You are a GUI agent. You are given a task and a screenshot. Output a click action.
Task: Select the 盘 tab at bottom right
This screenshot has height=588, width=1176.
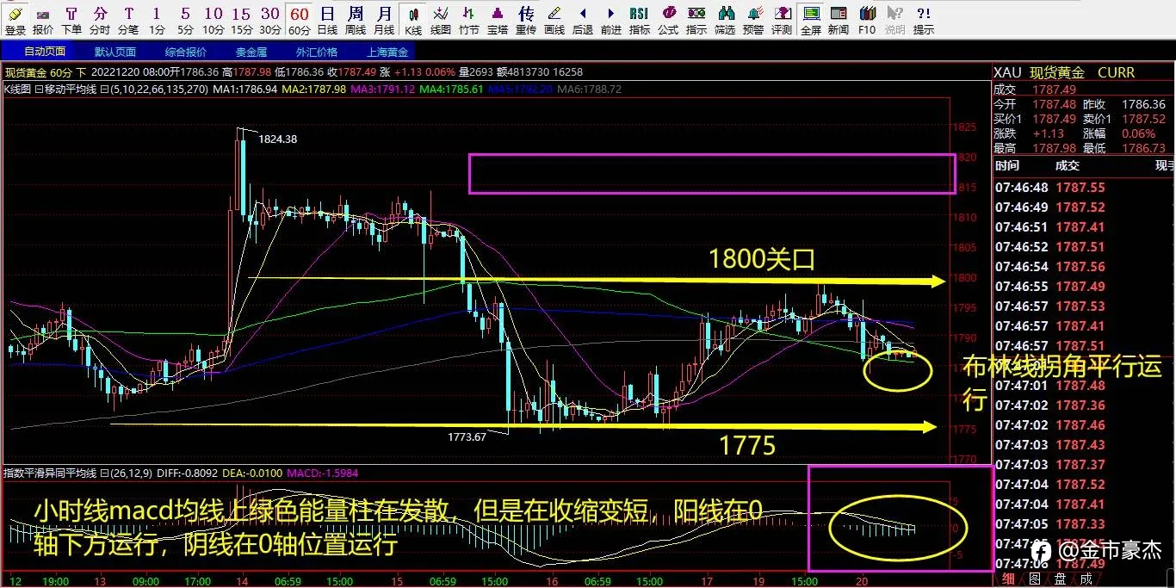click(x=1060, y=579)
